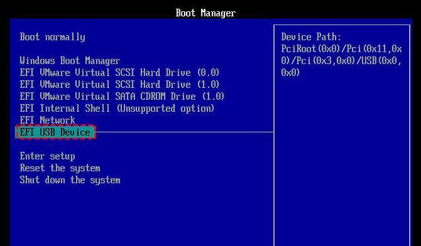This screenshot has height=246, width=421.
Task: Choose the EFI Network boot entry
Action: [x=48, y=120]
